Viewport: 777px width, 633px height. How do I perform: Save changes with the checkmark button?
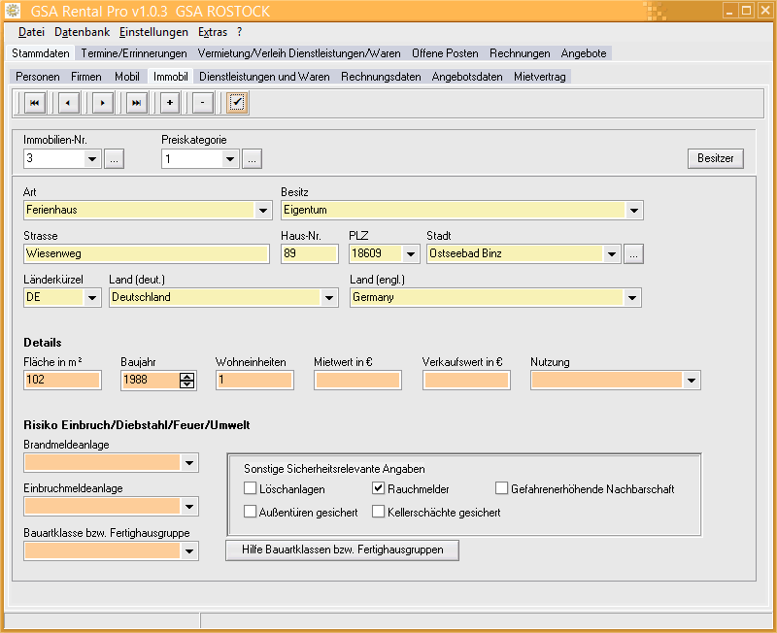[237, 102]
